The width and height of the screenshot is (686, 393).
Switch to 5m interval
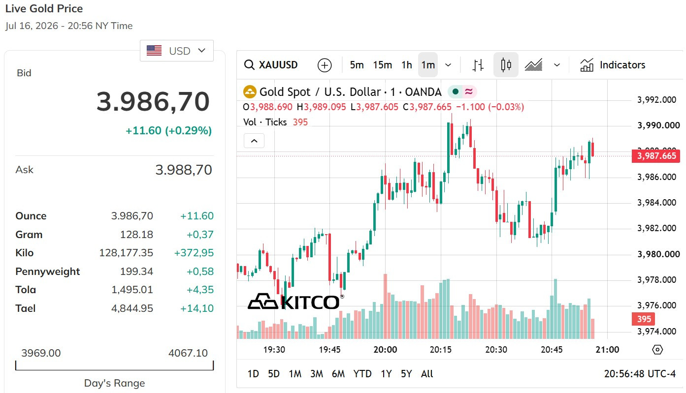[x=357, y=65]
